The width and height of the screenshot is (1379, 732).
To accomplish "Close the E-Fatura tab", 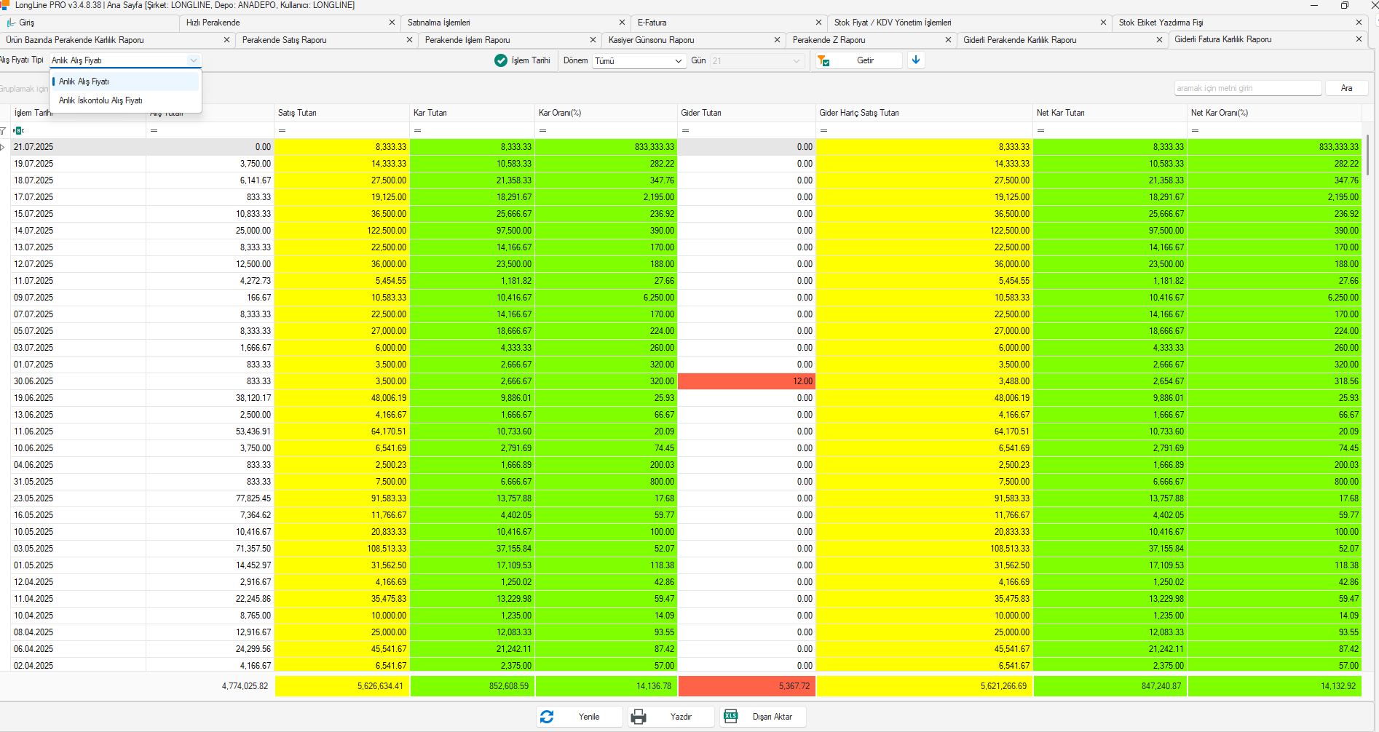I will pyautogui.click(x=819, y=23).
